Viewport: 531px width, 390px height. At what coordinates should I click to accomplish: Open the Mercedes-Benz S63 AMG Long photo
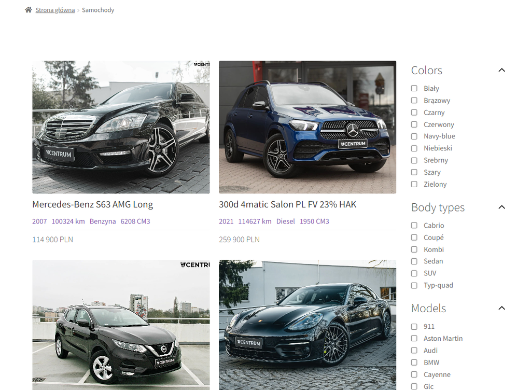pyautogui.click(x=121, y=127)
